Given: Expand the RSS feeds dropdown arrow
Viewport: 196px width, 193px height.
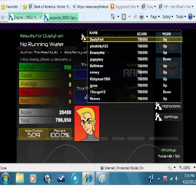Looking at the screenshot, I should tap(130, 17).
